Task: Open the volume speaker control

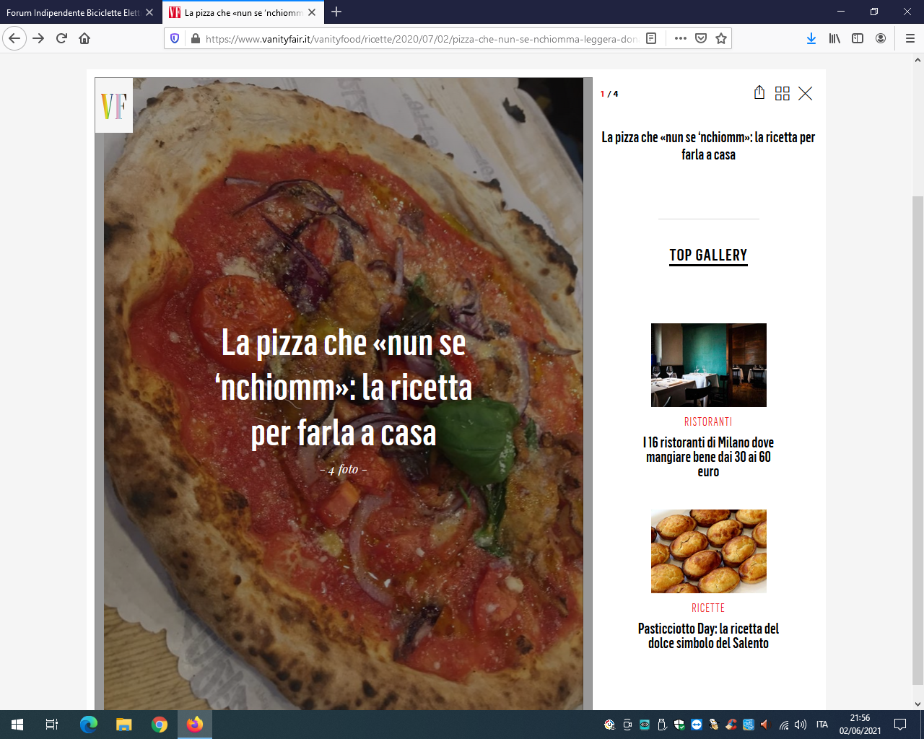Action: click(x=801, y=725)
